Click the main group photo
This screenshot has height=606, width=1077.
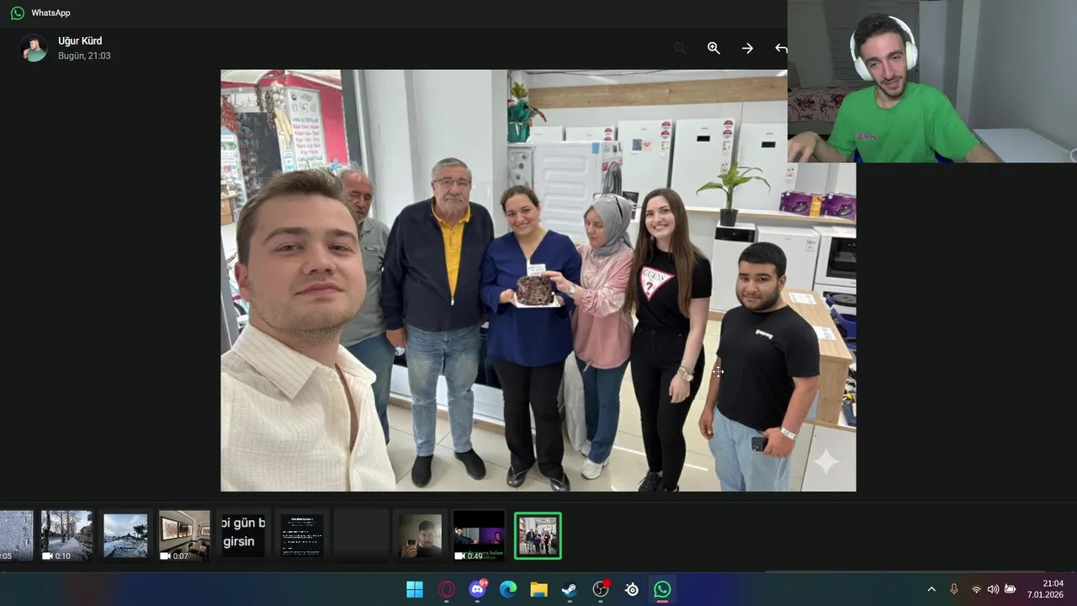[x=538, y=280]
